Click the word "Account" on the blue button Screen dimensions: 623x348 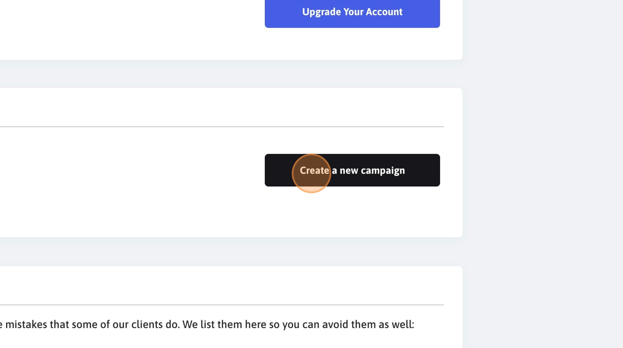click(384, 12)
